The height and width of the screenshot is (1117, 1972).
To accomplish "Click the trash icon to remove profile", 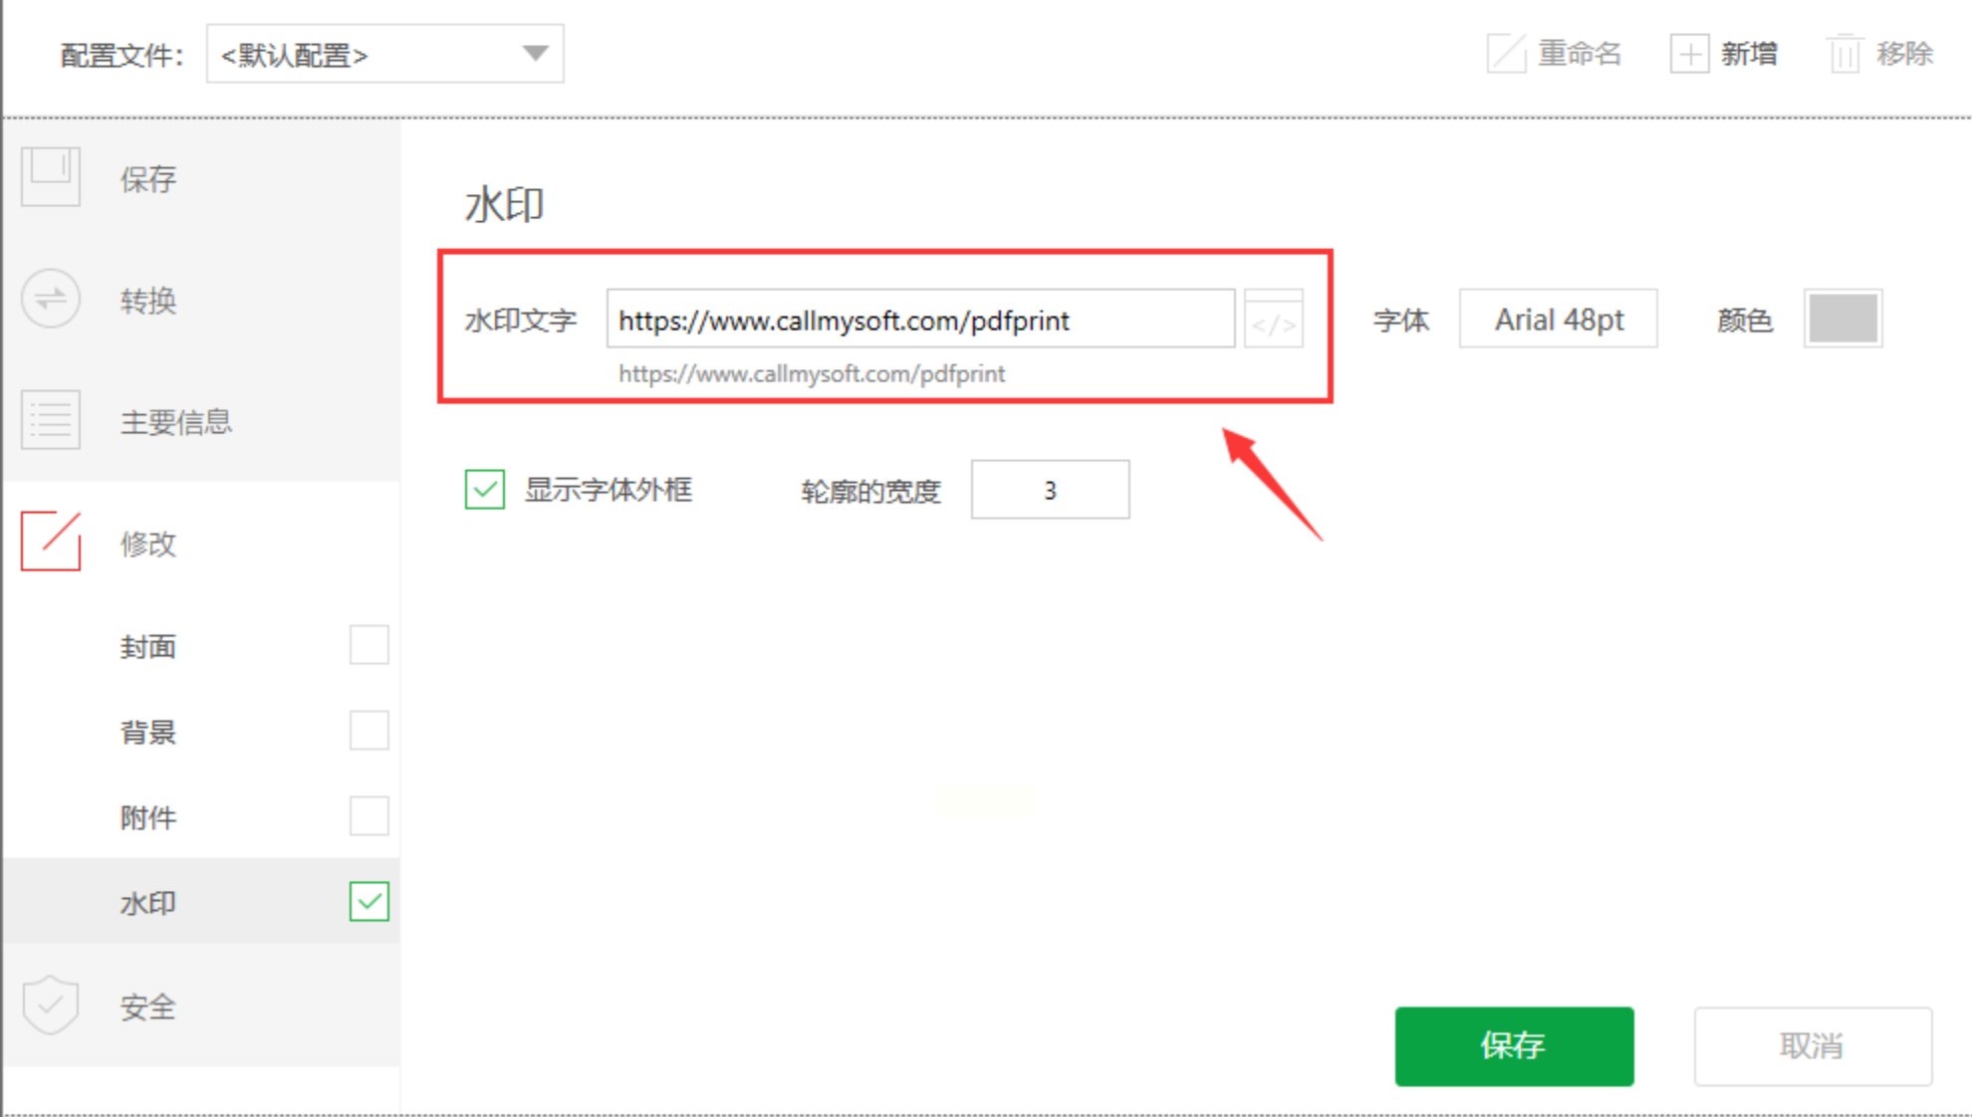I will [x=1845, y=53].
